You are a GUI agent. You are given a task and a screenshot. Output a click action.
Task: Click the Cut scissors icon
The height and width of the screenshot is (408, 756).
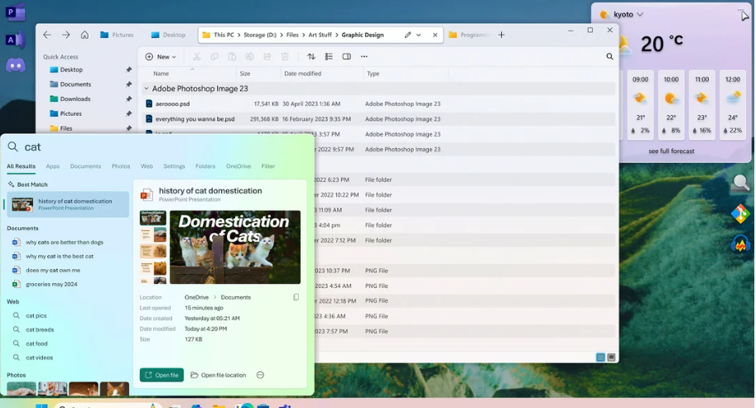coord(197,56)
